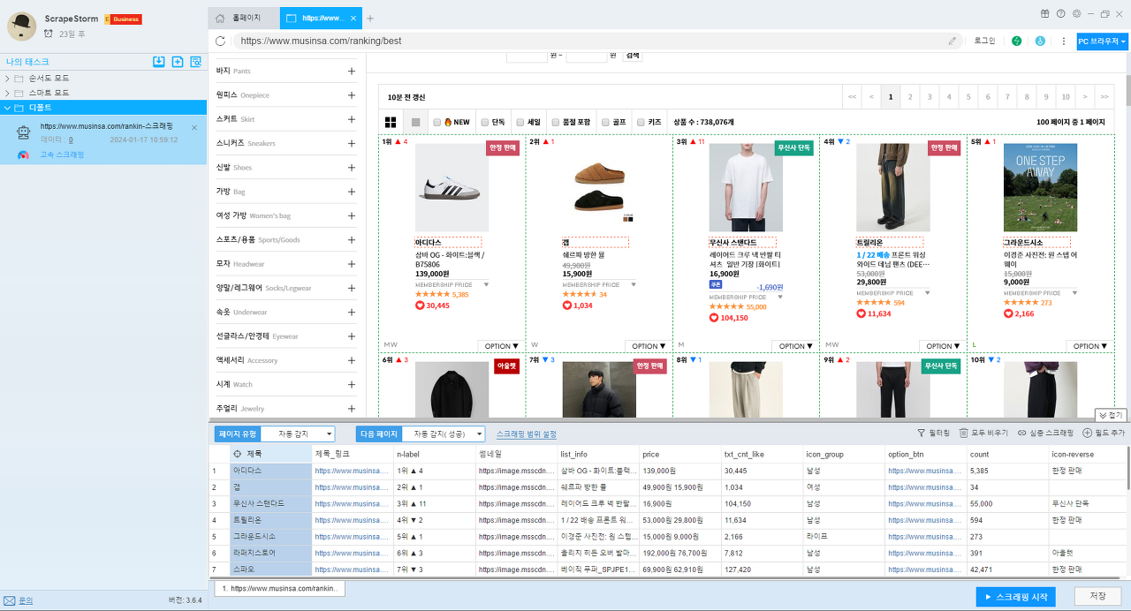Click the search tasks icon in 나의 태스크
Screen dimensions: 1131x611
(196, 62)
